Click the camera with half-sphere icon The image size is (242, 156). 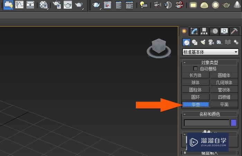(168, 5)
